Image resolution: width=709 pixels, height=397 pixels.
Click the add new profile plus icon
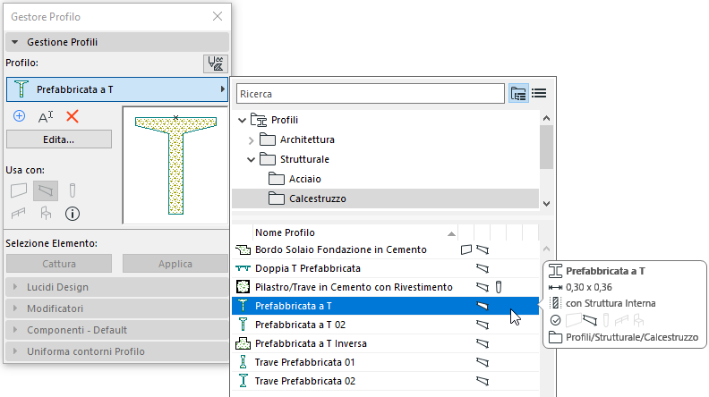[20, 116]
